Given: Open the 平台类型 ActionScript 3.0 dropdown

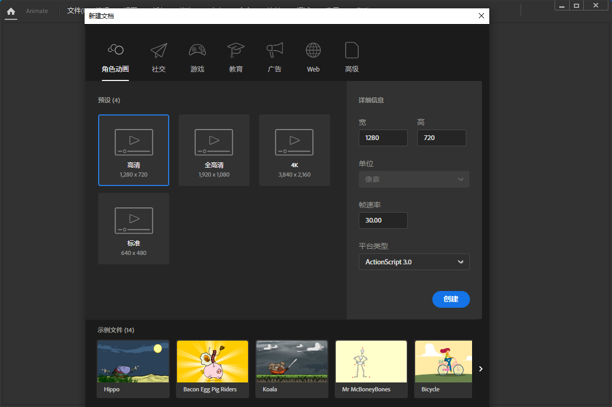Looking at the screenshot, I should click(414, 262).
